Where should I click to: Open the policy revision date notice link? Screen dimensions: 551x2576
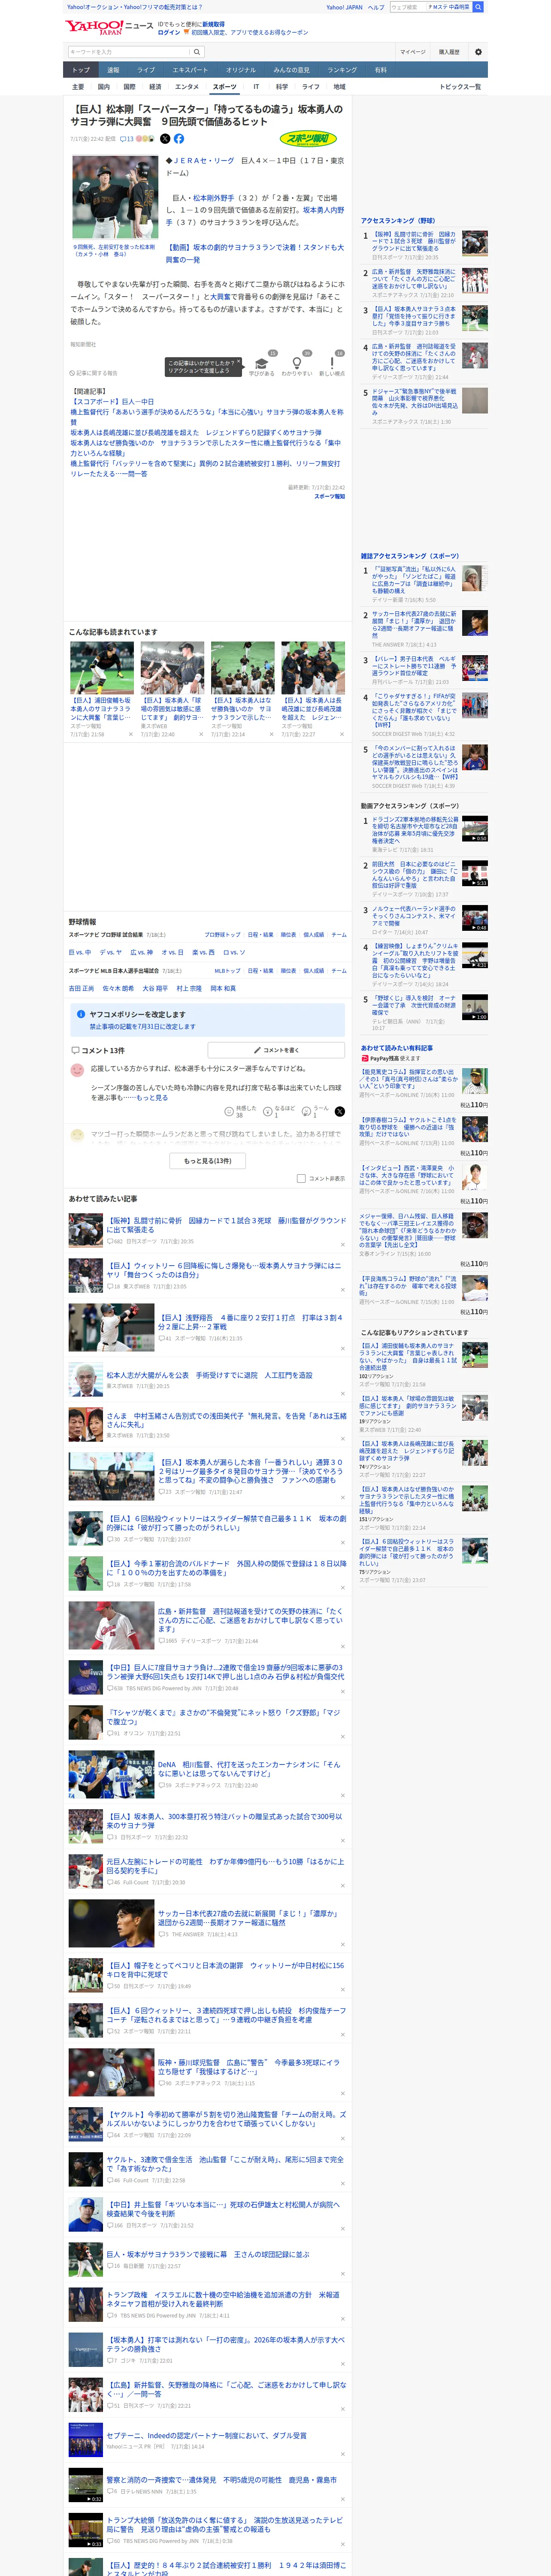click(142, 1027)
